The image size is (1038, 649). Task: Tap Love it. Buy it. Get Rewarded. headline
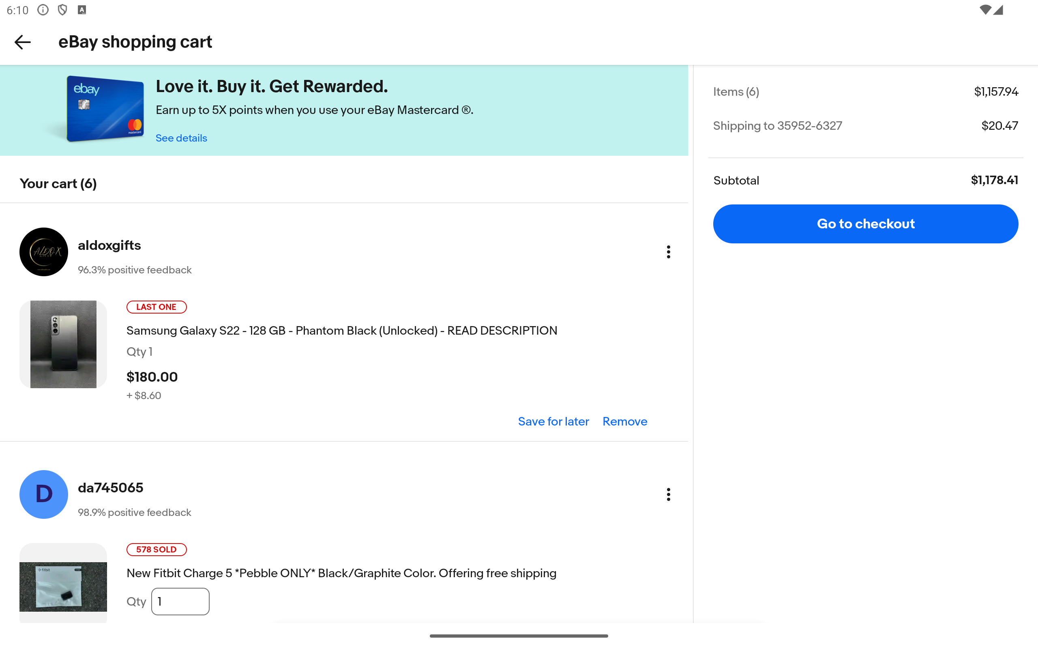[272, 86]
